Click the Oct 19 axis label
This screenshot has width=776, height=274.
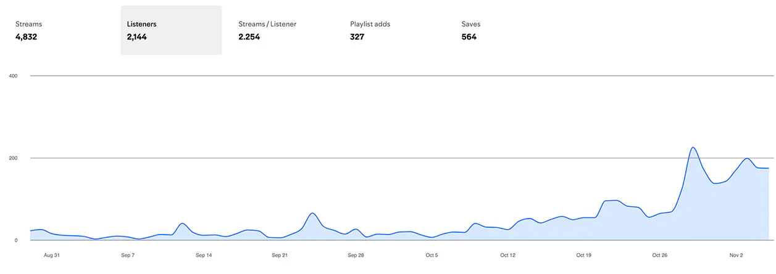click(x=584, y=255)
